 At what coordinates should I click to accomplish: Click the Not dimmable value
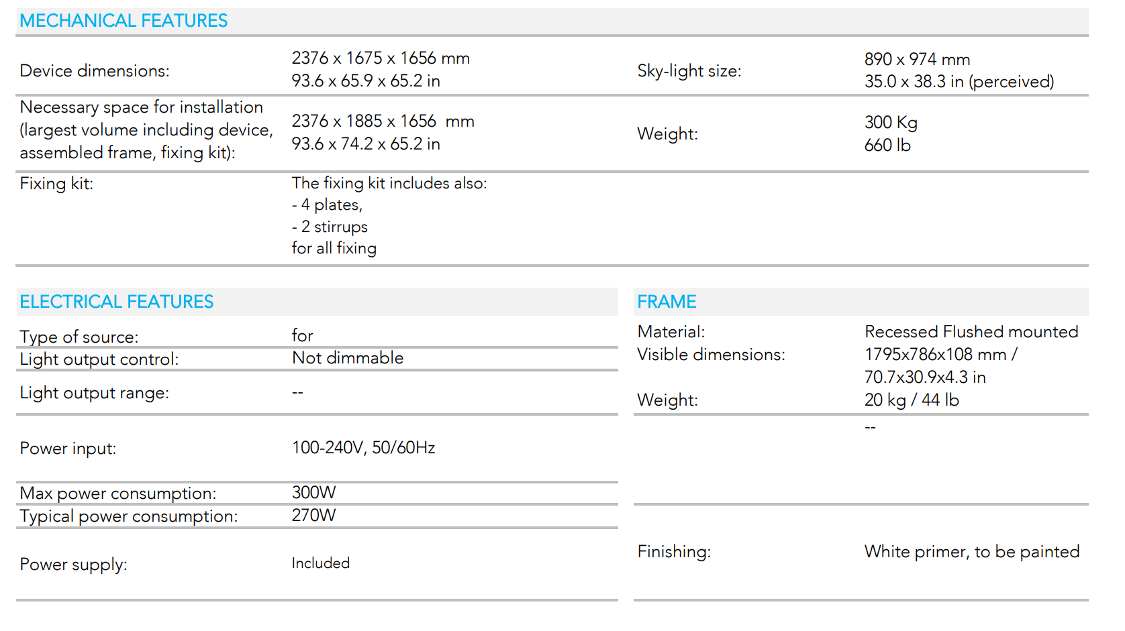348,357
